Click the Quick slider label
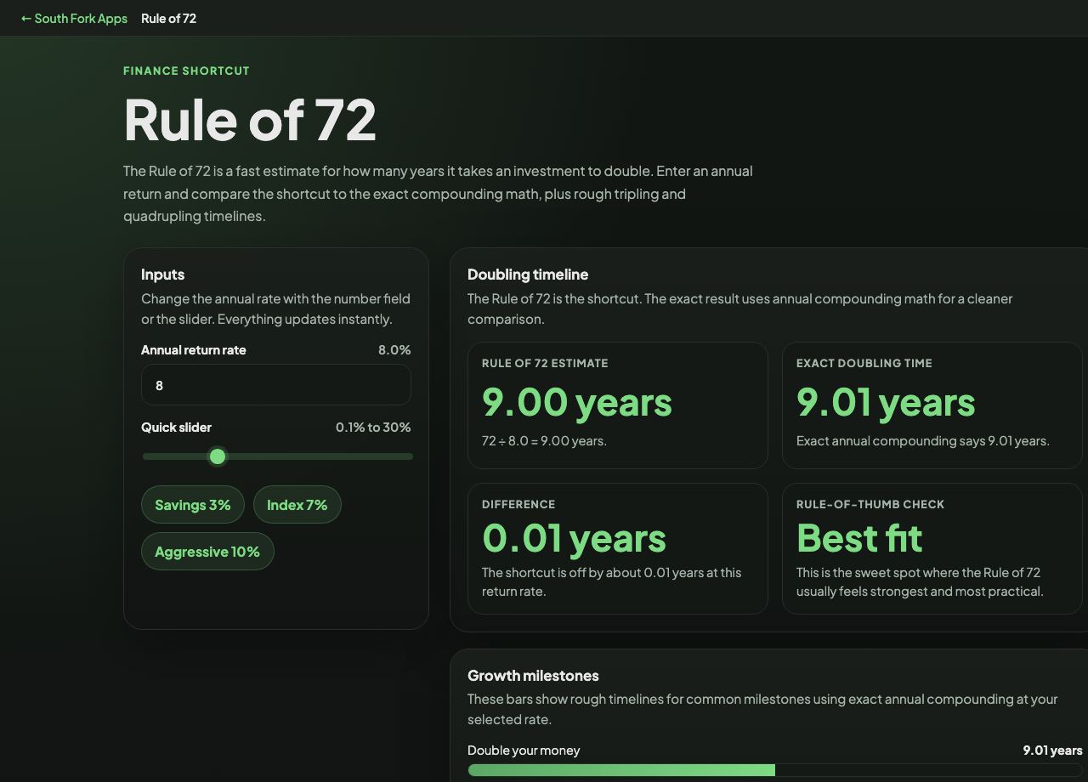The height and width of the screenshot is (782, 1088). (x=176, y=427)
